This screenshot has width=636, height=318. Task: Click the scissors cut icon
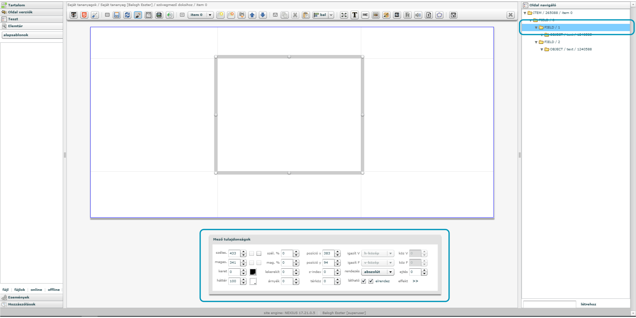pyautogui.click(x=295, y=15)
